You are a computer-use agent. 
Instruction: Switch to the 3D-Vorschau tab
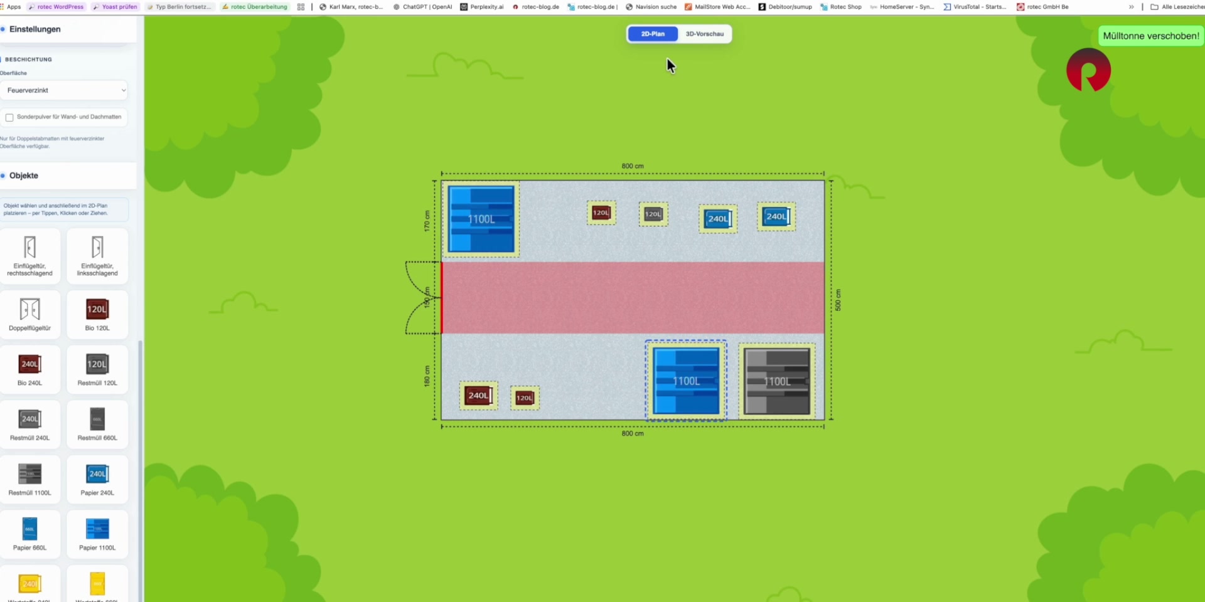click(704, 34)
